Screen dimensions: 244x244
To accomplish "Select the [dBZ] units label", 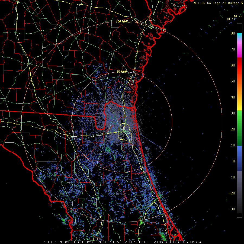I will pyautogui.click(x=230, y=19).
